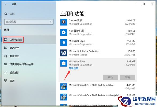Viewport: 157px width, 107px height.
Task: Go back with the arrow icon
Action: [6, 4]
